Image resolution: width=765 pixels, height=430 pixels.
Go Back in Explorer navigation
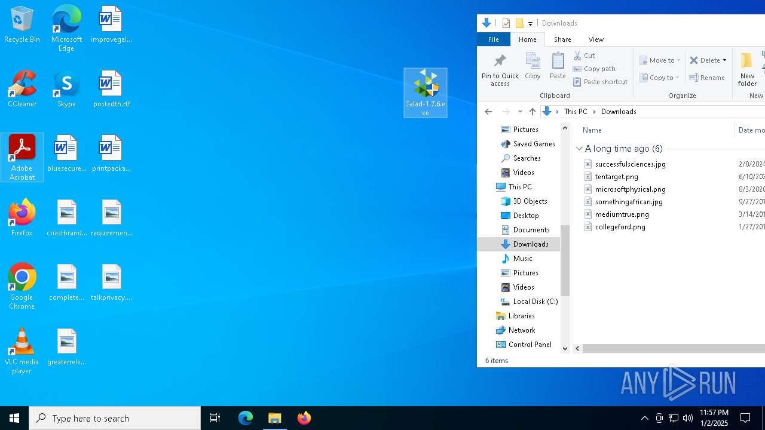[488, 112]
